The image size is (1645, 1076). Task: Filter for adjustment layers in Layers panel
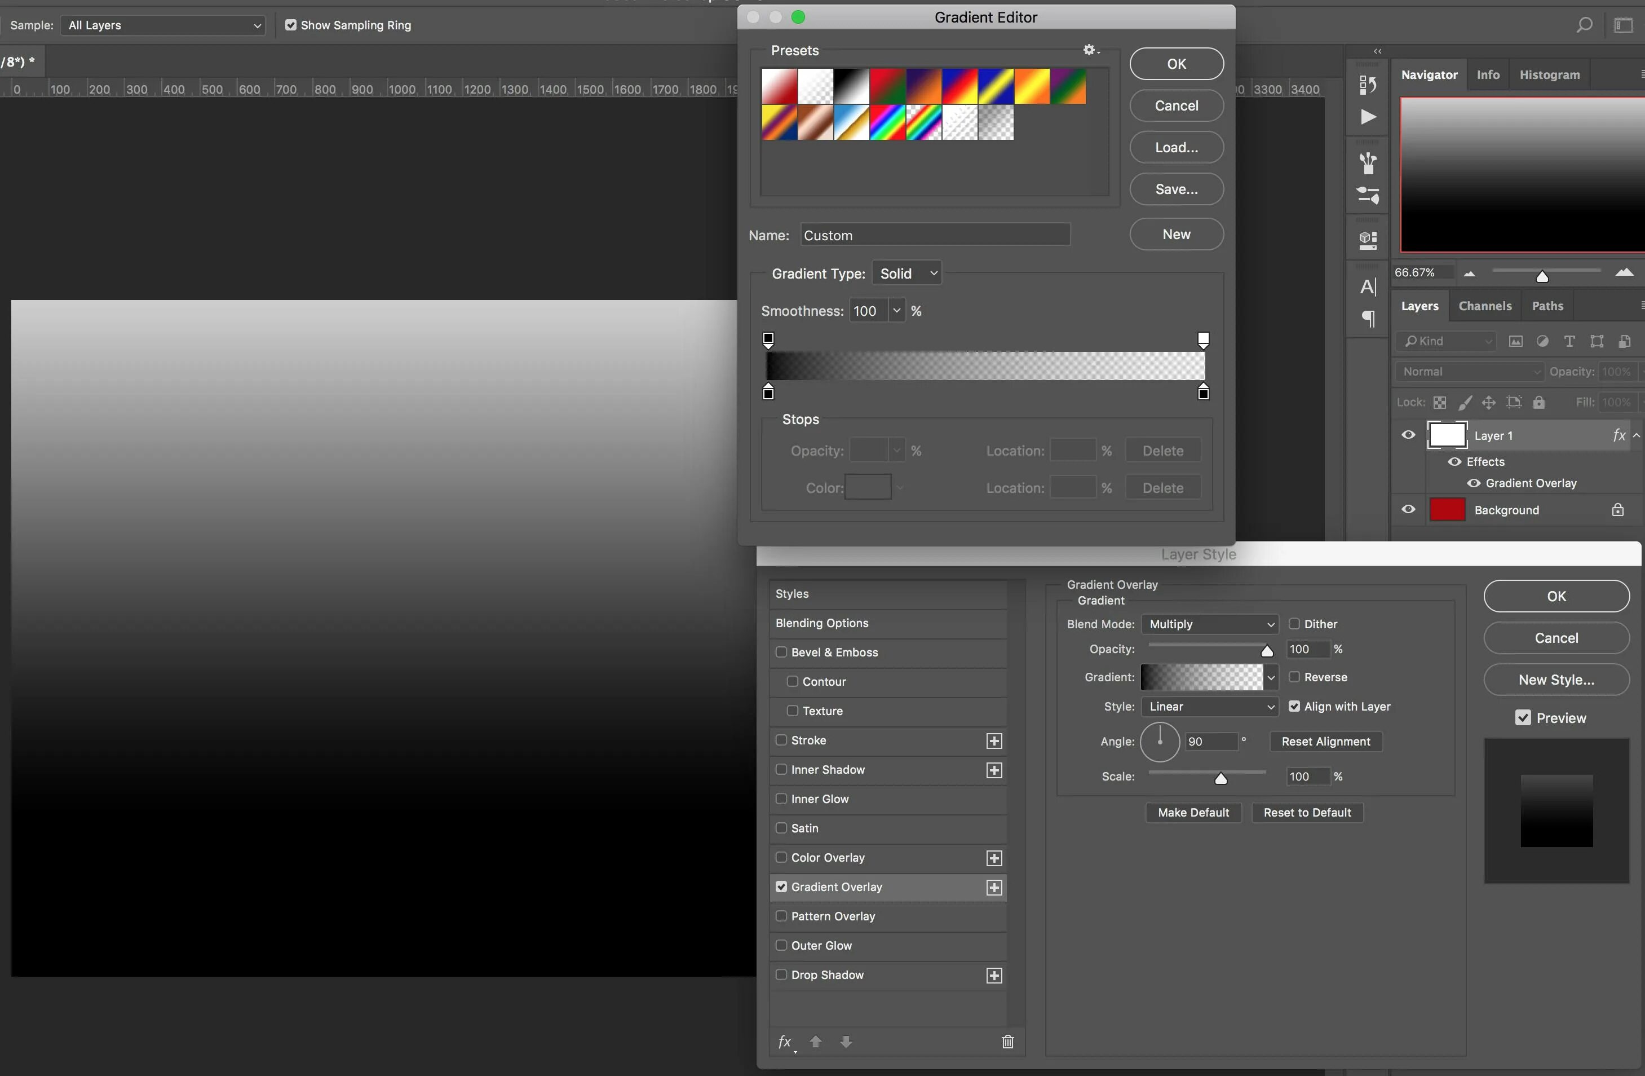pyautogui.click(x=1543, y=341)
